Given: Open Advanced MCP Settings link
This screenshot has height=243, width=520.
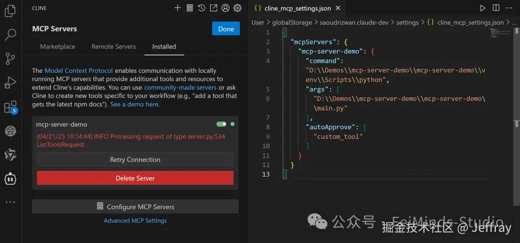Looking at the screenshot, I should [x=135, y=220].
